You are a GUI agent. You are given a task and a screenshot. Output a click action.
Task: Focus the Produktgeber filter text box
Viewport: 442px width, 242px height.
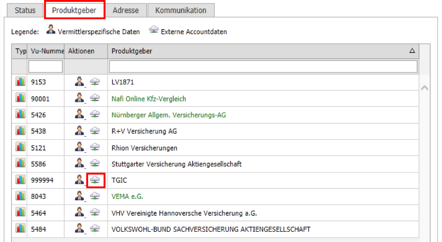tap(263, 67)
